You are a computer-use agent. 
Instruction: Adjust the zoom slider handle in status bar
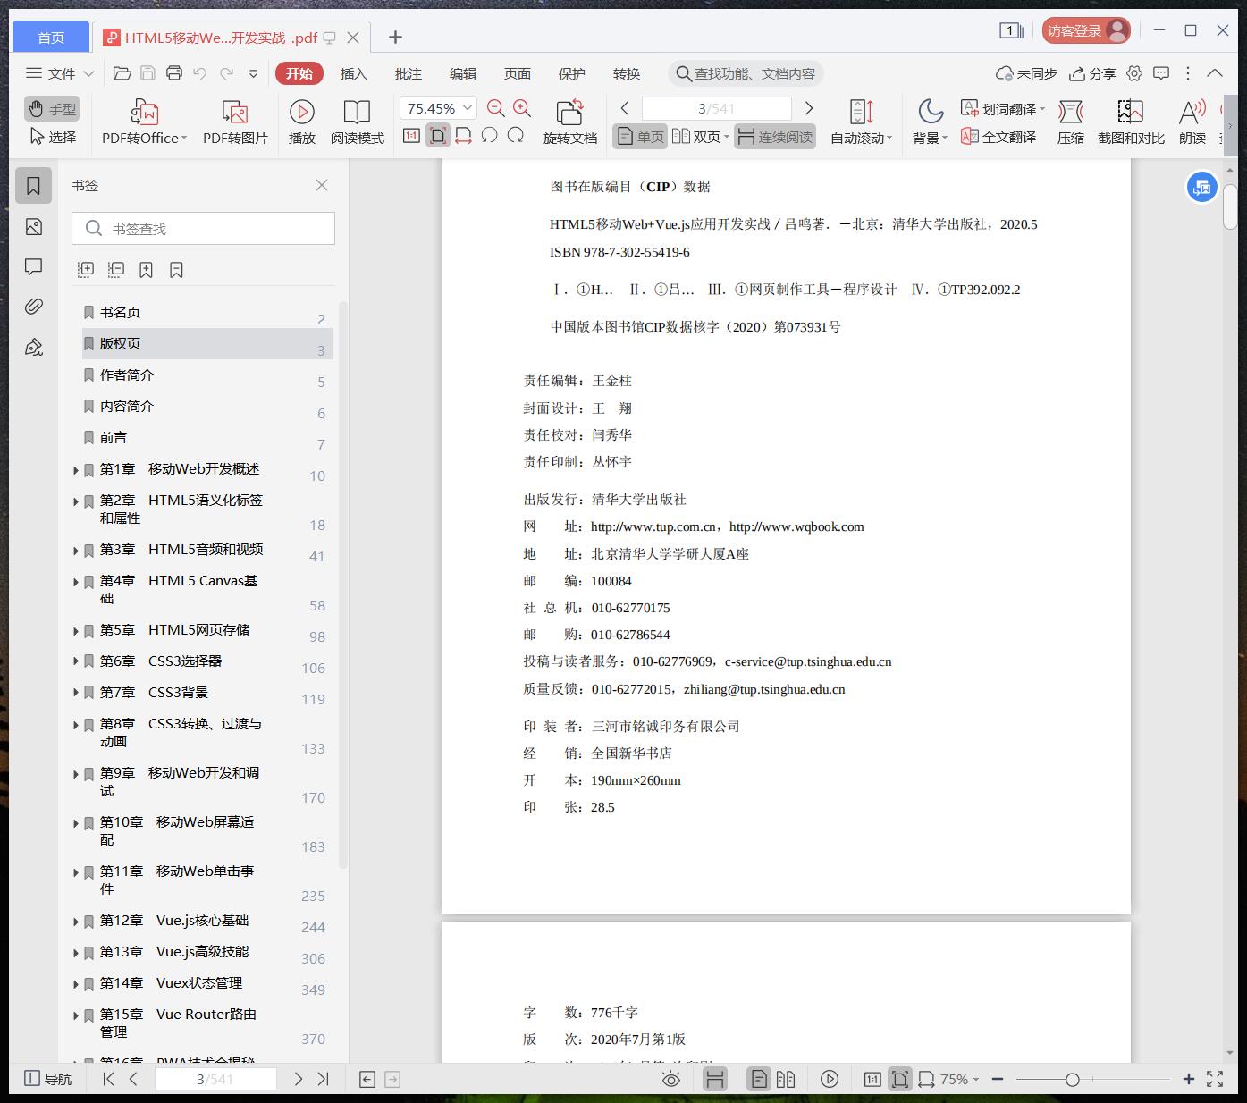tap(1072, 1079)
